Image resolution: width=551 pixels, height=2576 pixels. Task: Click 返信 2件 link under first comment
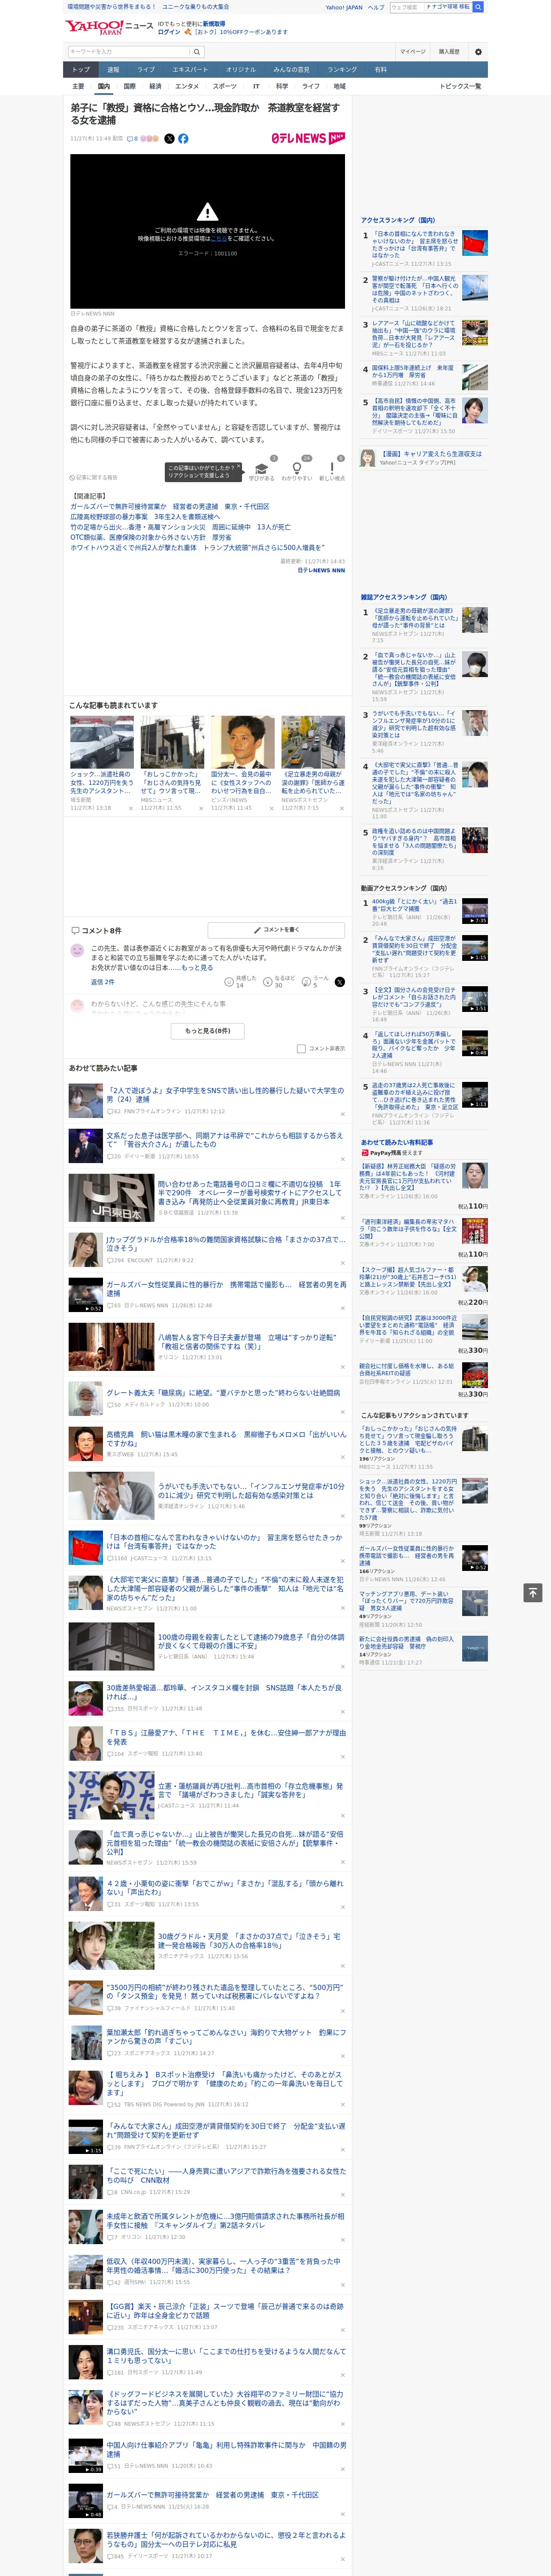coord(103,982)
